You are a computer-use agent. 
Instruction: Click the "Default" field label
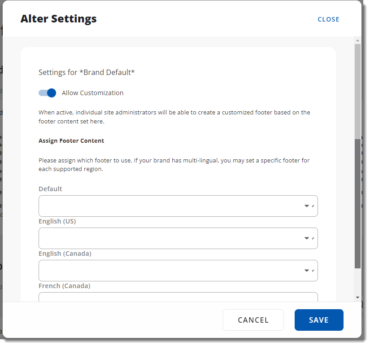tap(50, 189)
